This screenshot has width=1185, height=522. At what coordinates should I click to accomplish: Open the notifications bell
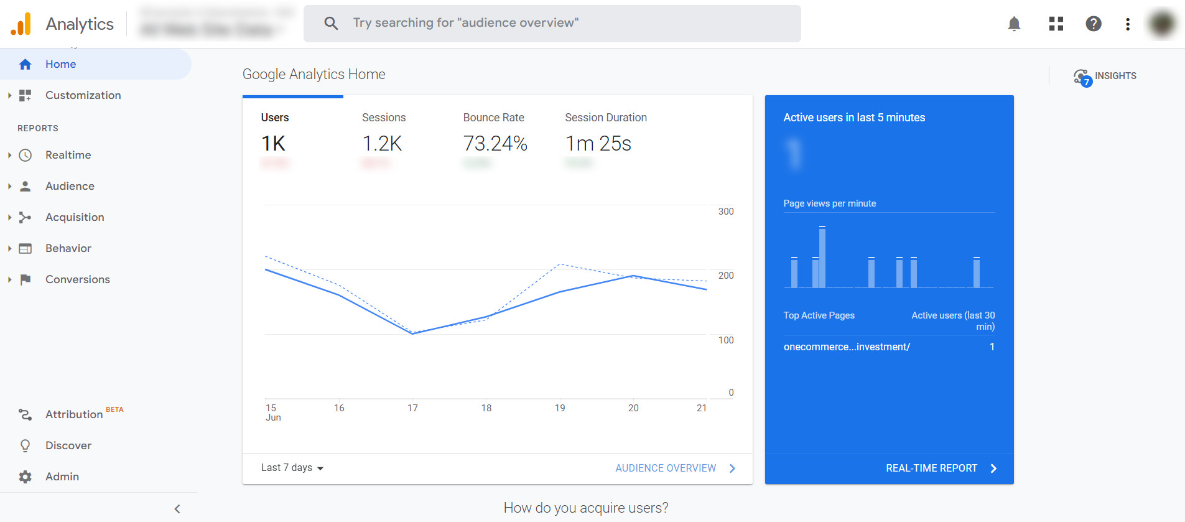[x=1014, y=24]
